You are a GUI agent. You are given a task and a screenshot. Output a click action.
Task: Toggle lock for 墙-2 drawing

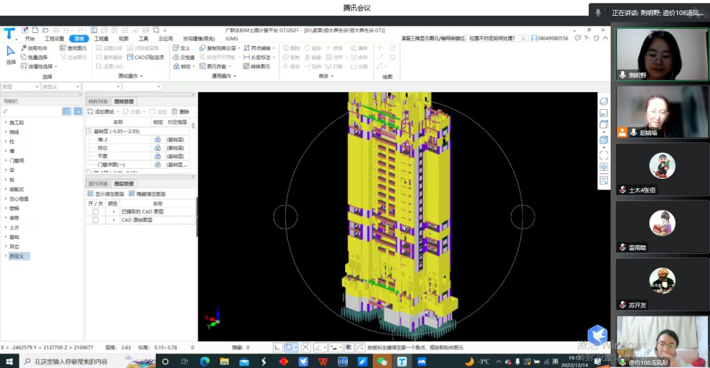tap(158, 139)
